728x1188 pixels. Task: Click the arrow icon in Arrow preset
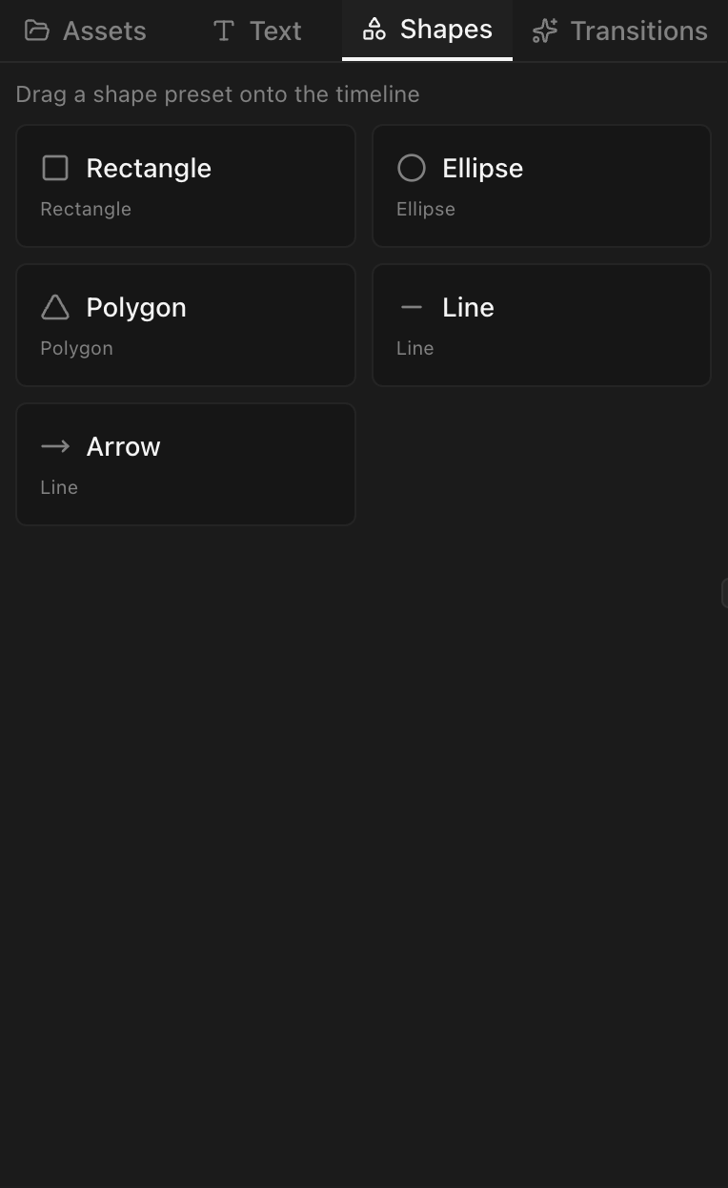[55, 446]
